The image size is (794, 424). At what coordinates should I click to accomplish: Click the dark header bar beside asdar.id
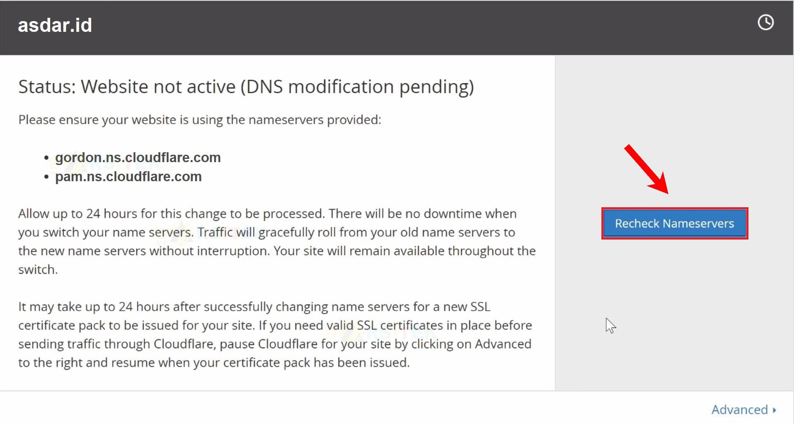coord(414,27)
